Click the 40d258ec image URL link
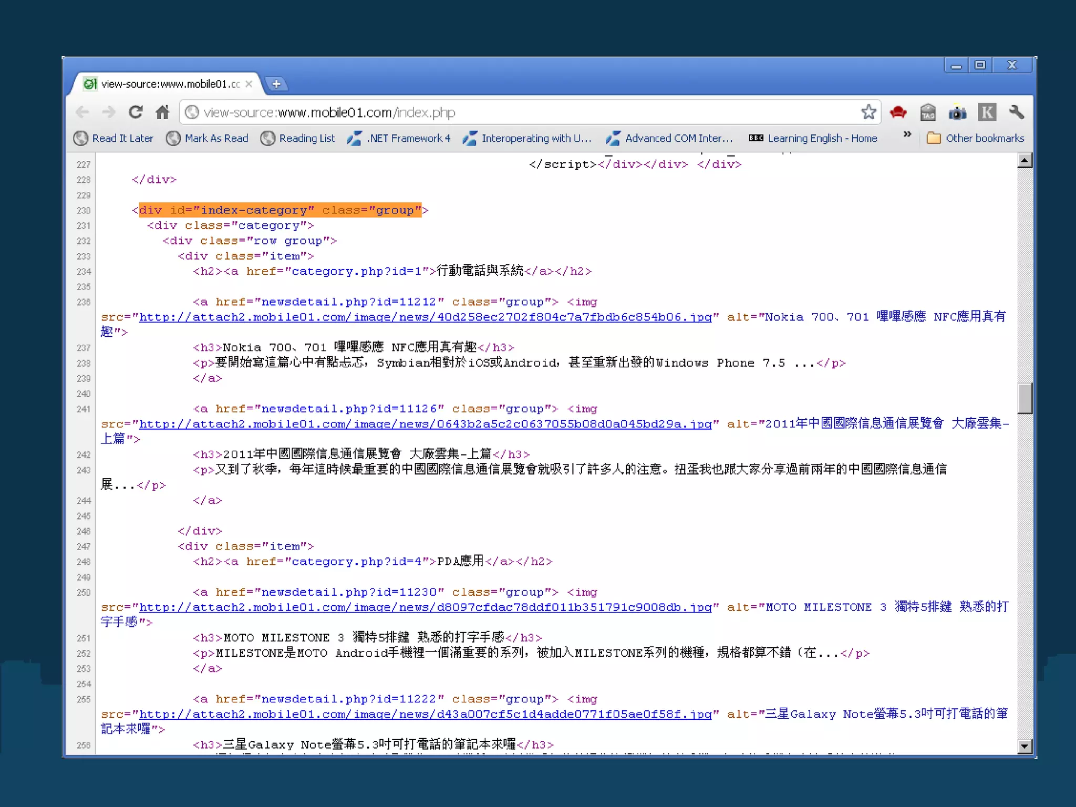The height and width of the screenshot is (807, 1076). point(425,317)
